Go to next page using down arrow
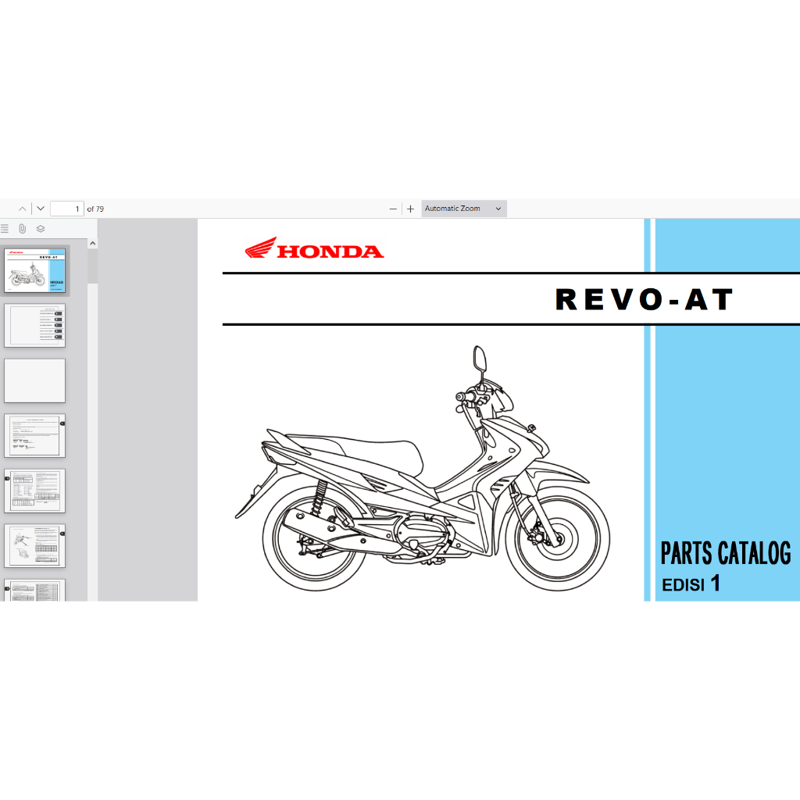The width and height of the screenshot is (800, 800). point(41,209)
